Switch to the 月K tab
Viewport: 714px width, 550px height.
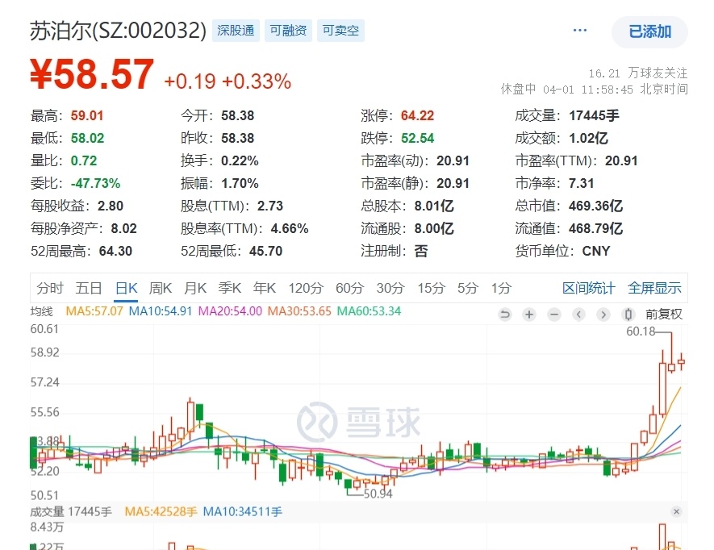pyautogui.click(x=195, y=288)
